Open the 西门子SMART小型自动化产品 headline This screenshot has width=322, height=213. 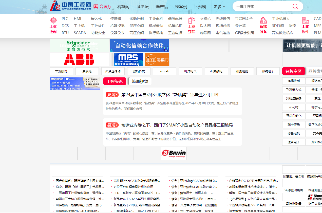(x=177, y=125)
